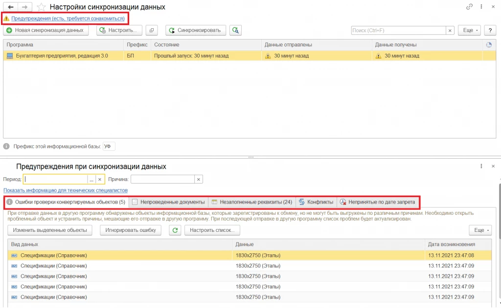Open the Незаполненные реквизиты (24) tab
The height and width of the screenshot is (308, 501).
(x=252, y=202)
